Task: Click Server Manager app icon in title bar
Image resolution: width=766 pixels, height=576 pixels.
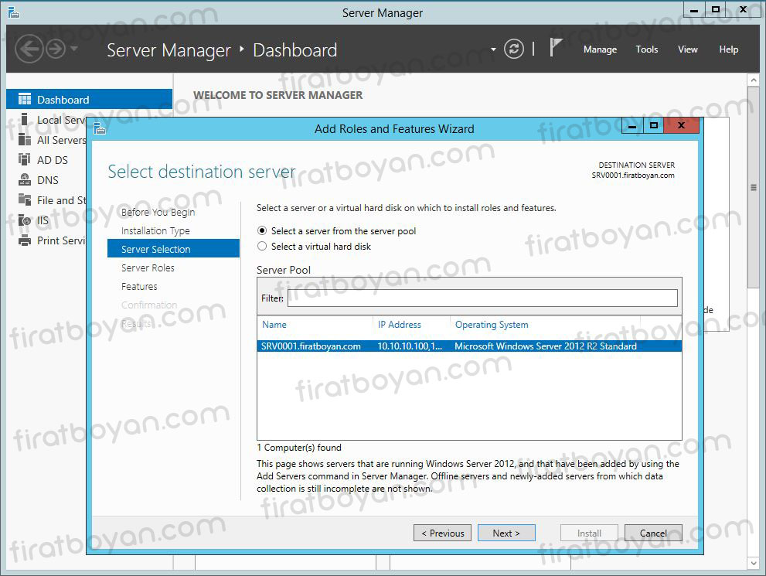Action: tap(14, 12)
